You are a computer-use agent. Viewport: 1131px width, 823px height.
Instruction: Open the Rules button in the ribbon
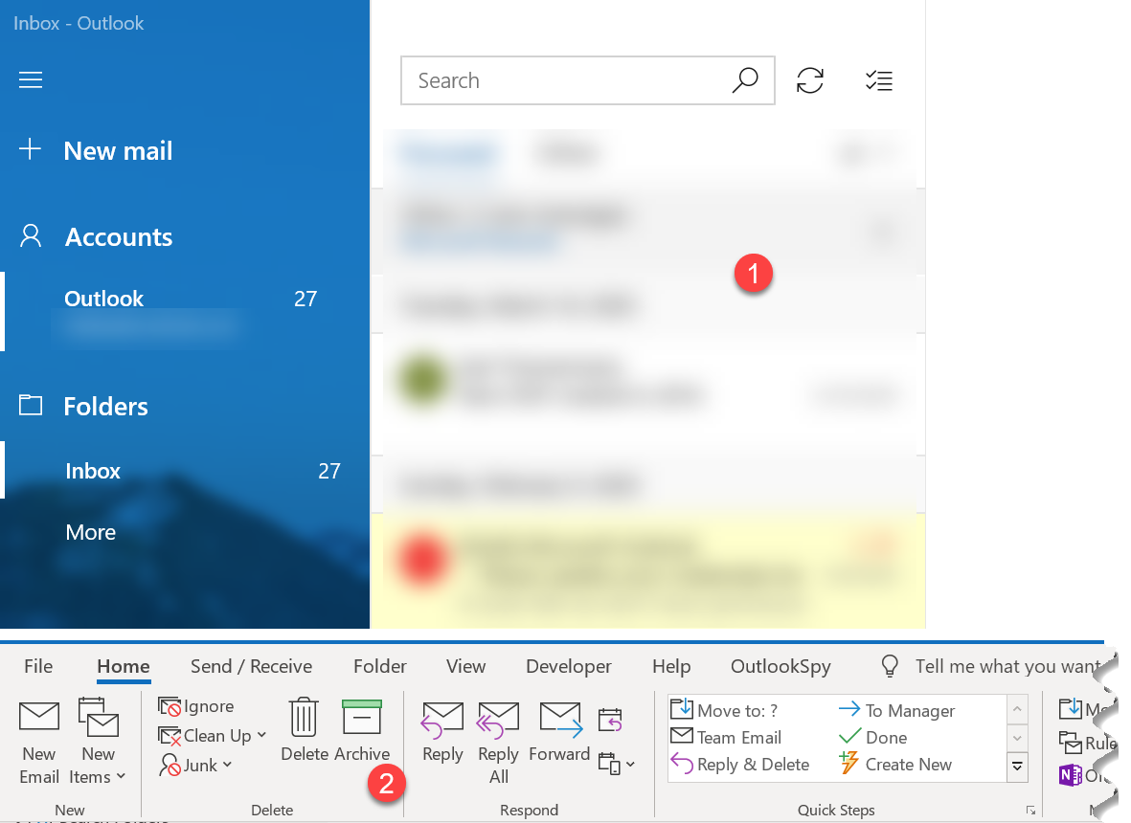[x=1088, y=743]
